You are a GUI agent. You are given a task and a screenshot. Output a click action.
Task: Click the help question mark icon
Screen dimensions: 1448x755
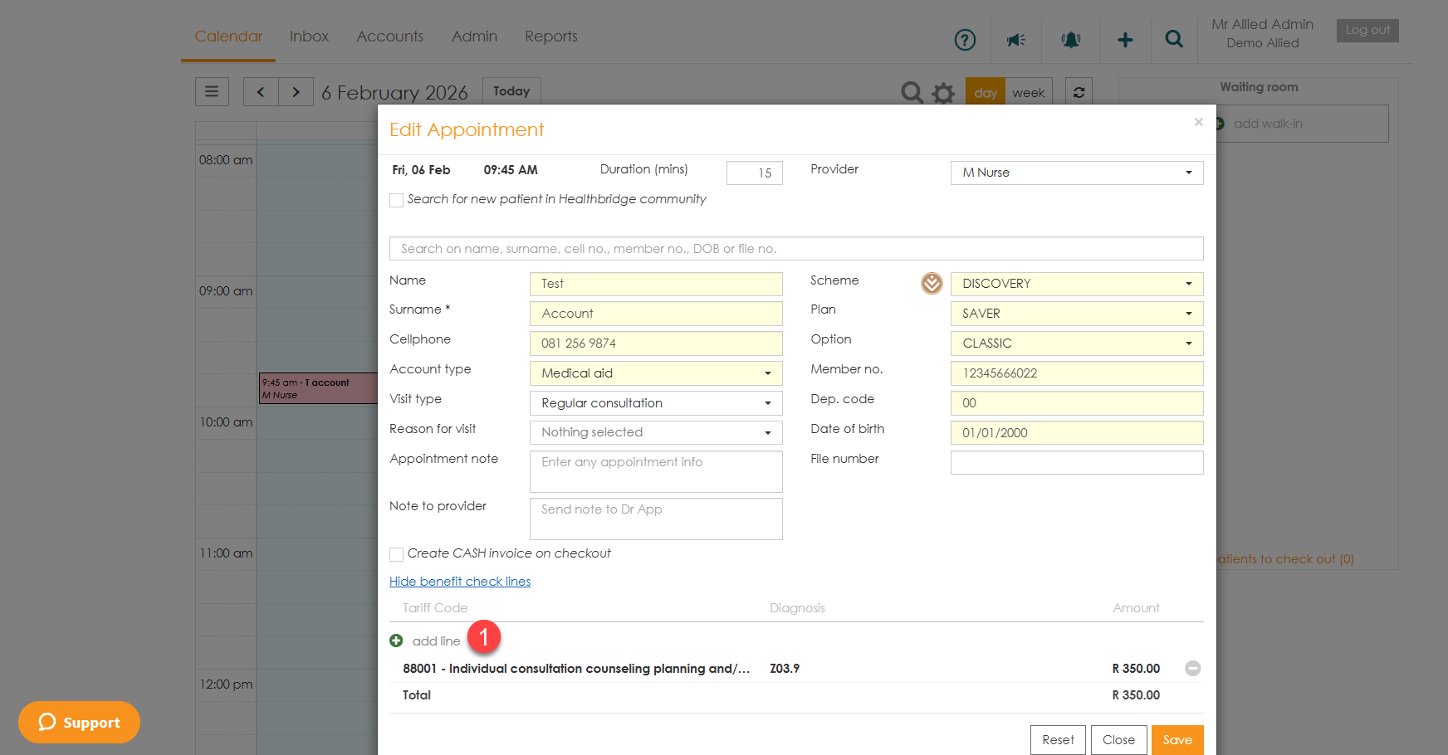pos(964,40)
